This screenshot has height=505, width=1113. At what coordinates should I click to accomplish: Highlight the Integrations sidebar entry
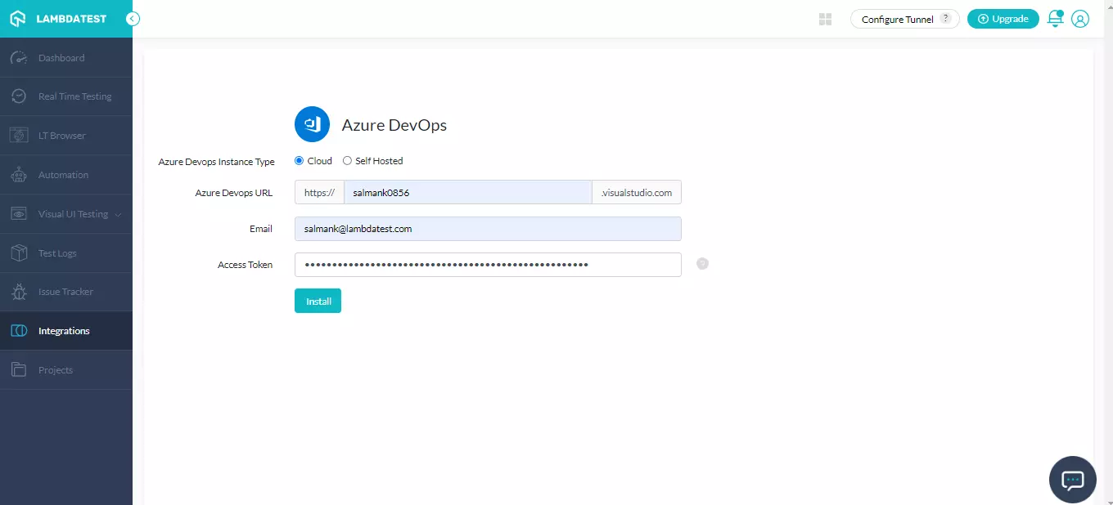tap(64, 330)
